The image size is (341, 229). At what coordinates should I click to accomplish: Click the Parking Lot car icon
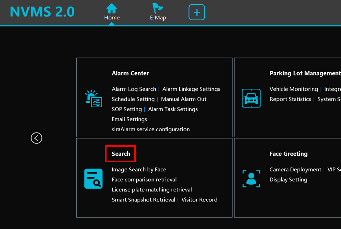click(251, 98)
